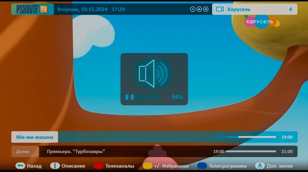The height and width of the screenshot is (172, 308).
Task: Select the Карусель channel name
Action: click(x=239, y=10)
